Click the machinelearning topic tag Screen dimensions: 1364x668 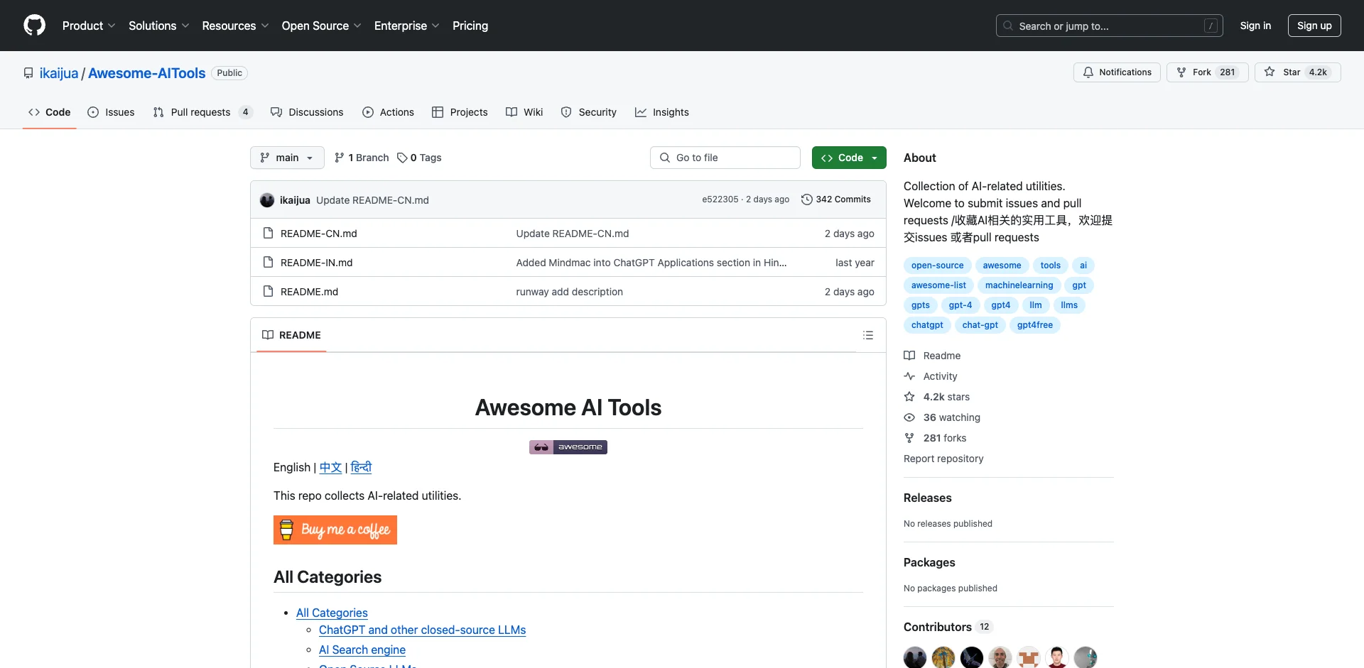[x=1019, y=285]
